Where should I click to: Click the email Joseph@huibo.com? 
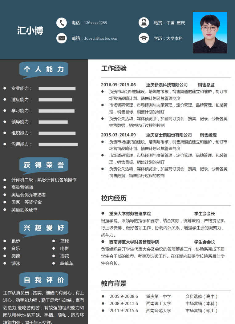coord(101,38)
